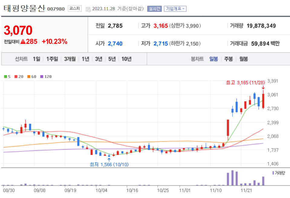Click the current price 3,070
The height and width of the screenshot is (198, 290).
tap(18, 30)
